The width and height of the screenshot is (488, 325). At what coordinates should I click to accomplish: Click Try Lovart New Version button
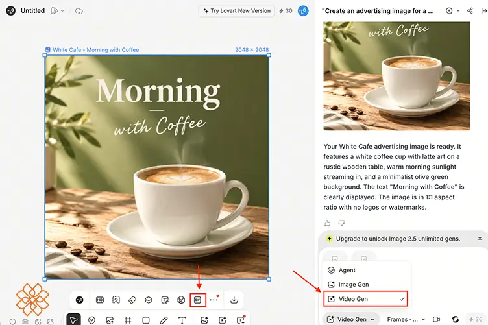(236, 11)
